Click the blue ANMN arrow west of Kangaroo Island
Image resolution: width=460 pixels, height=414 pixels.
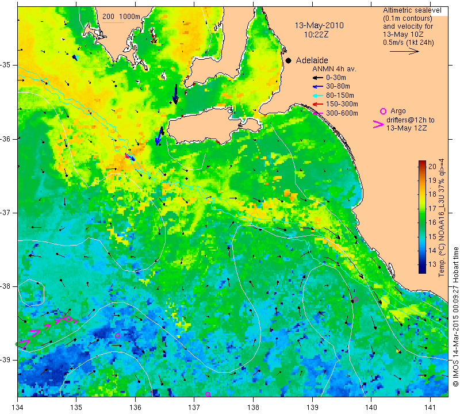(x=159, y=136)
